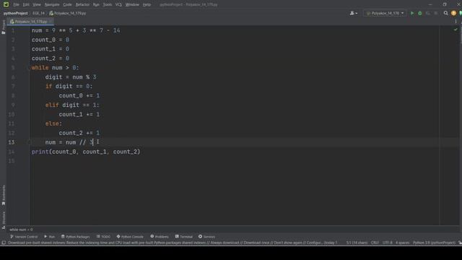Click the green checkmark inspection indicator
The height and width of the screenshot is (260, 462).
pyautogui.click(x=456, y=30)
